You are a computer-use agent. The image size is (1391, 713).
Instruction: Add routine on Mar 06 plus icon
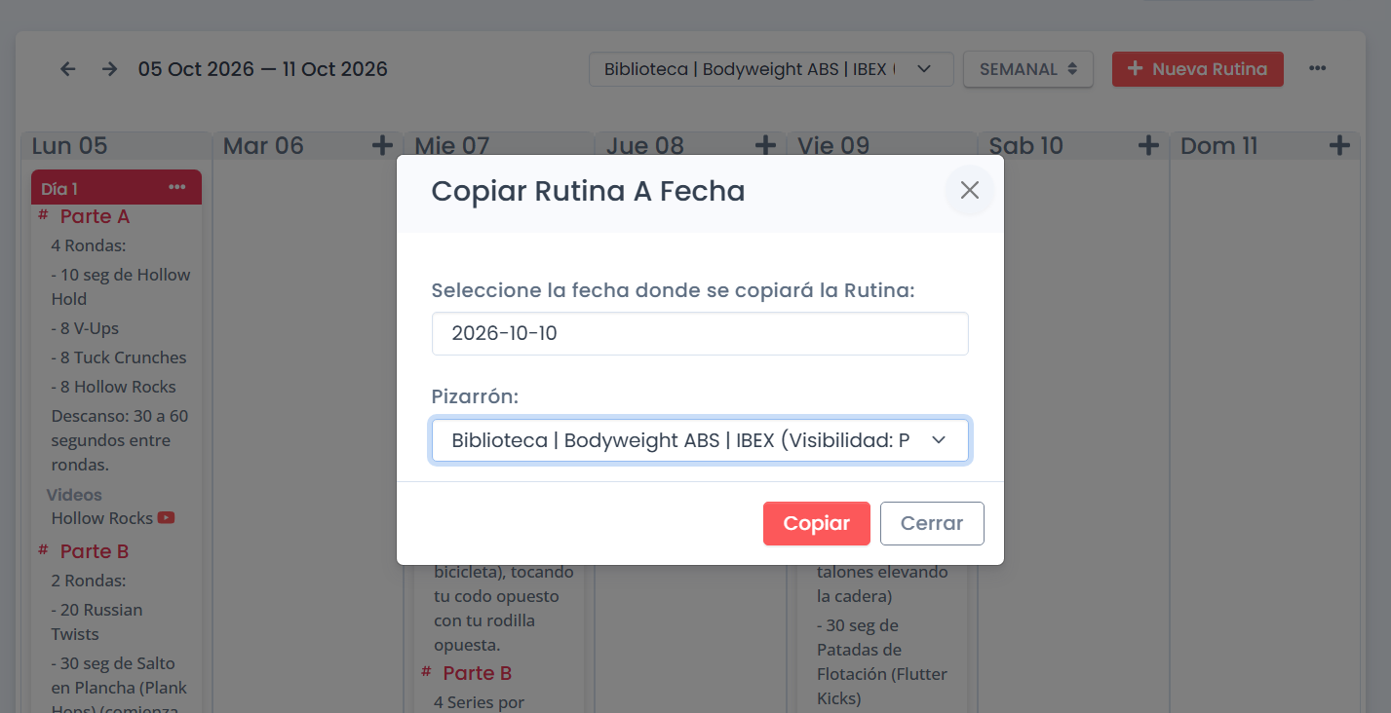[382, 146]
